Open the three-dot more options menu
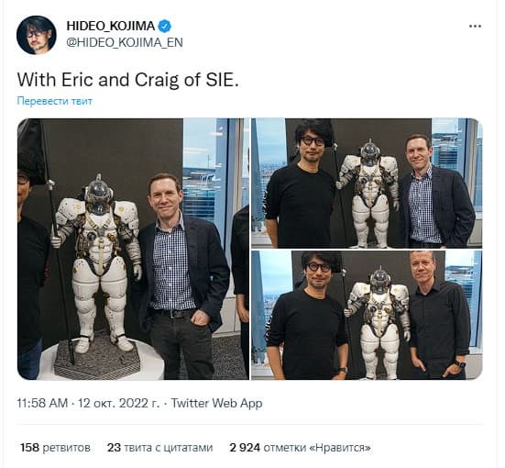 475,27
